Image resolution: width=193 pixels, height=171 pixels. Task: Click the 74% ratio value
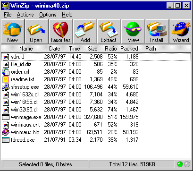pyautogui.click(x=112, y=110)
